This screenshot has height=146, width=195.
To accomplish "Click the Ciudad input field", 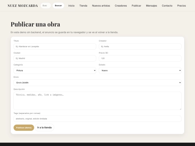I will [x=55, y=58].
